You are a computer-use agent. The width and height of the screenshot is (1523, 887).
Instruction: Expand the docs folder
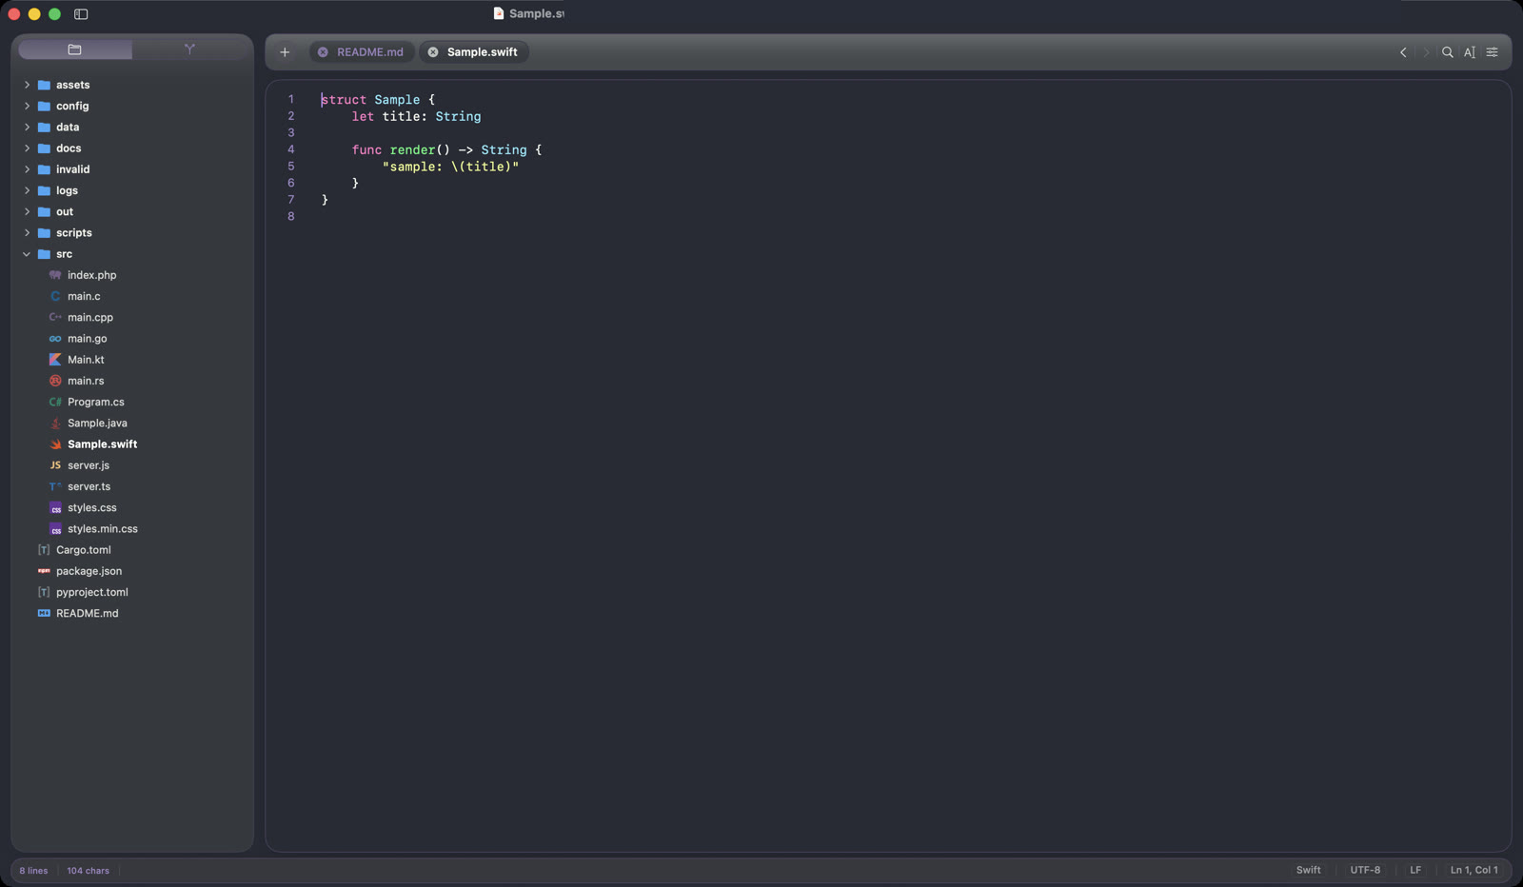pos(27,148)
